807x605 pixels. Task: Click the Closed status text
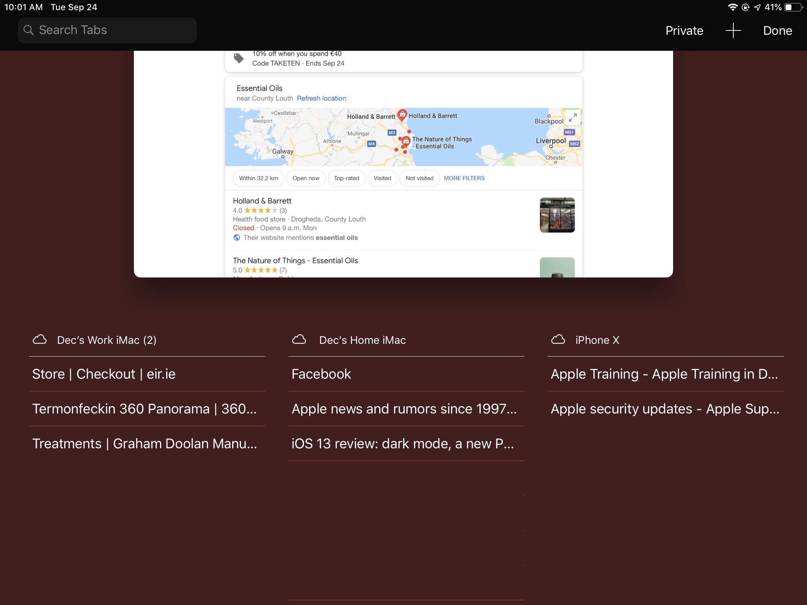tap(243, 228)
